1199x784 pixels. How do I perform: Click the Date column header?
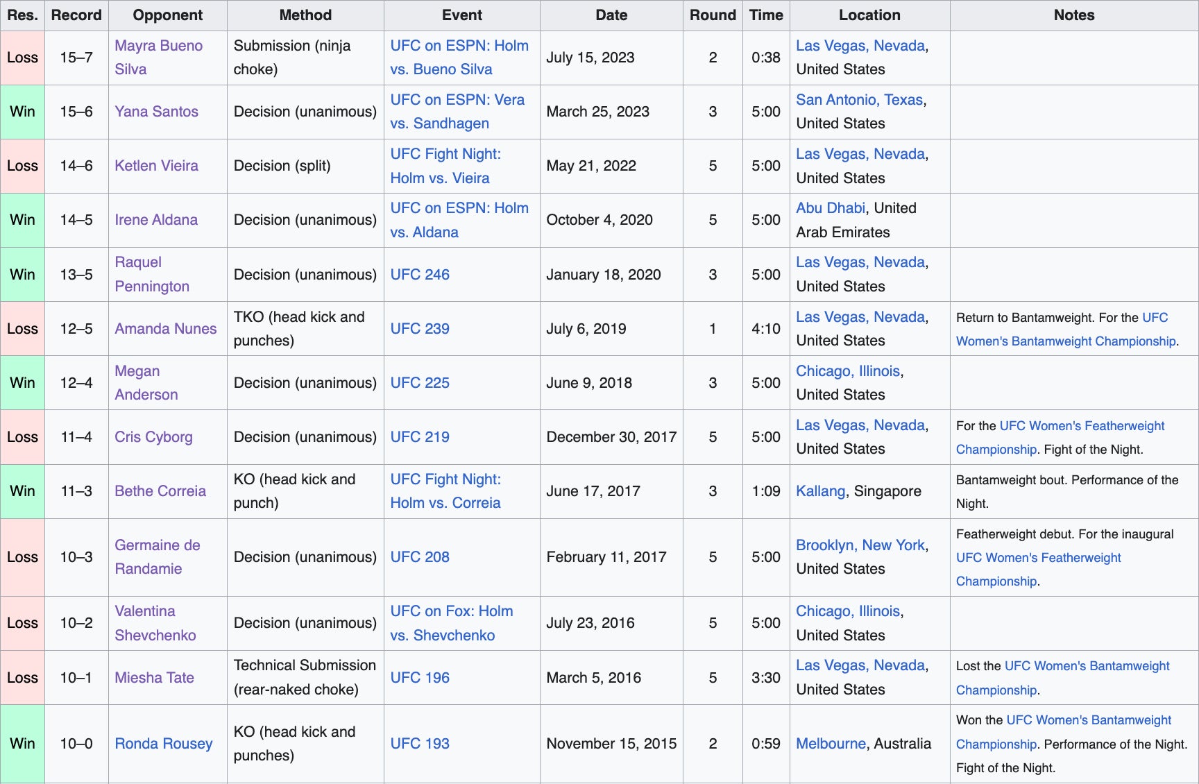tap(611, 15)
